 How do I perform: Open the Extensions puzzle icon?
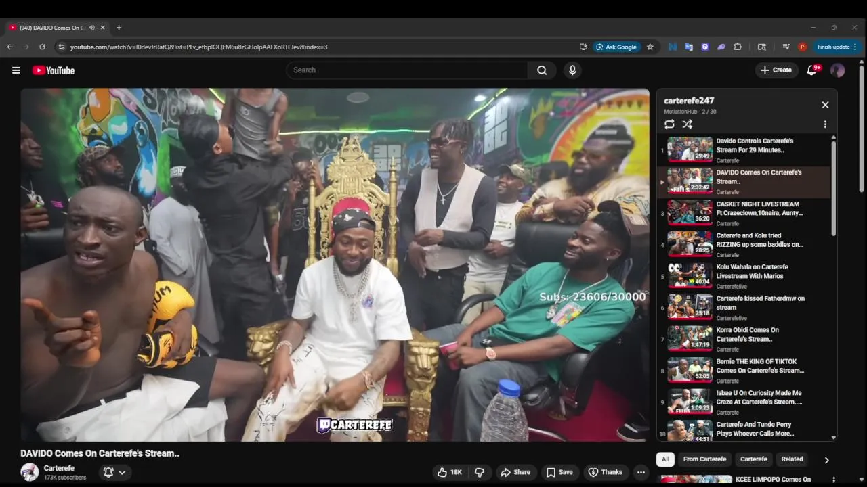pyautogui.click(x=738, y=47)
